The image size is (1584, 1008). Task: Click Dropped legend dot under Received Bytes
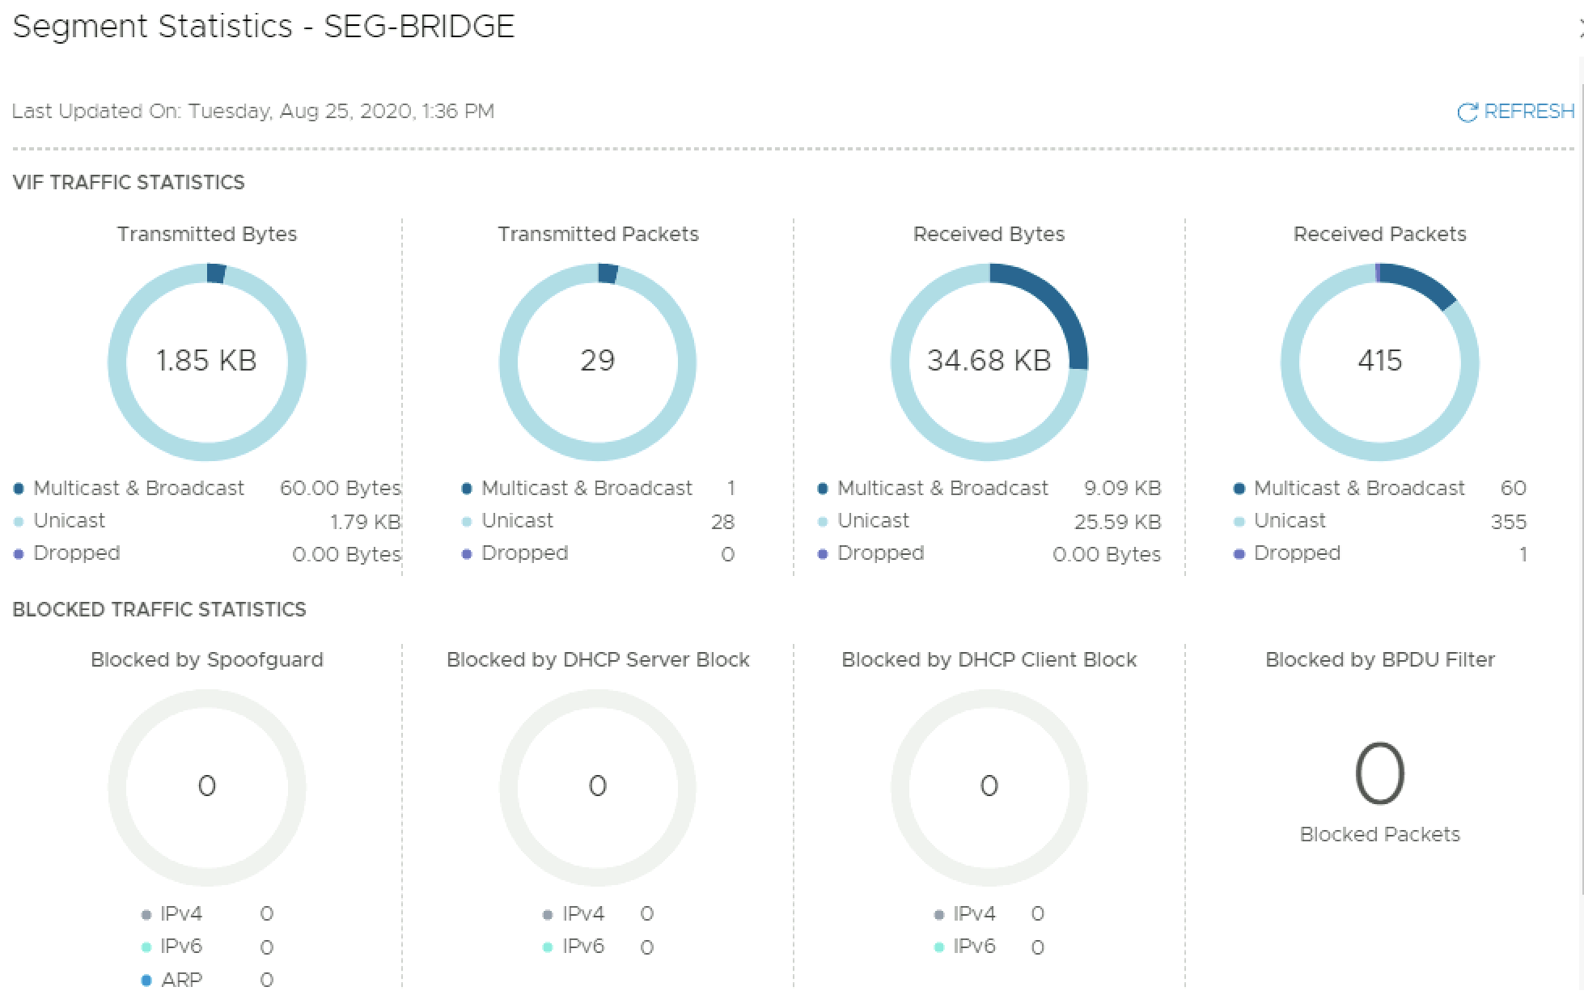(823, 554)
